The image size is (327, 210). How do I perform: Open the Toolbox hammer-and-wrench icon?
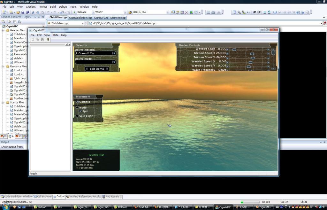186,12
